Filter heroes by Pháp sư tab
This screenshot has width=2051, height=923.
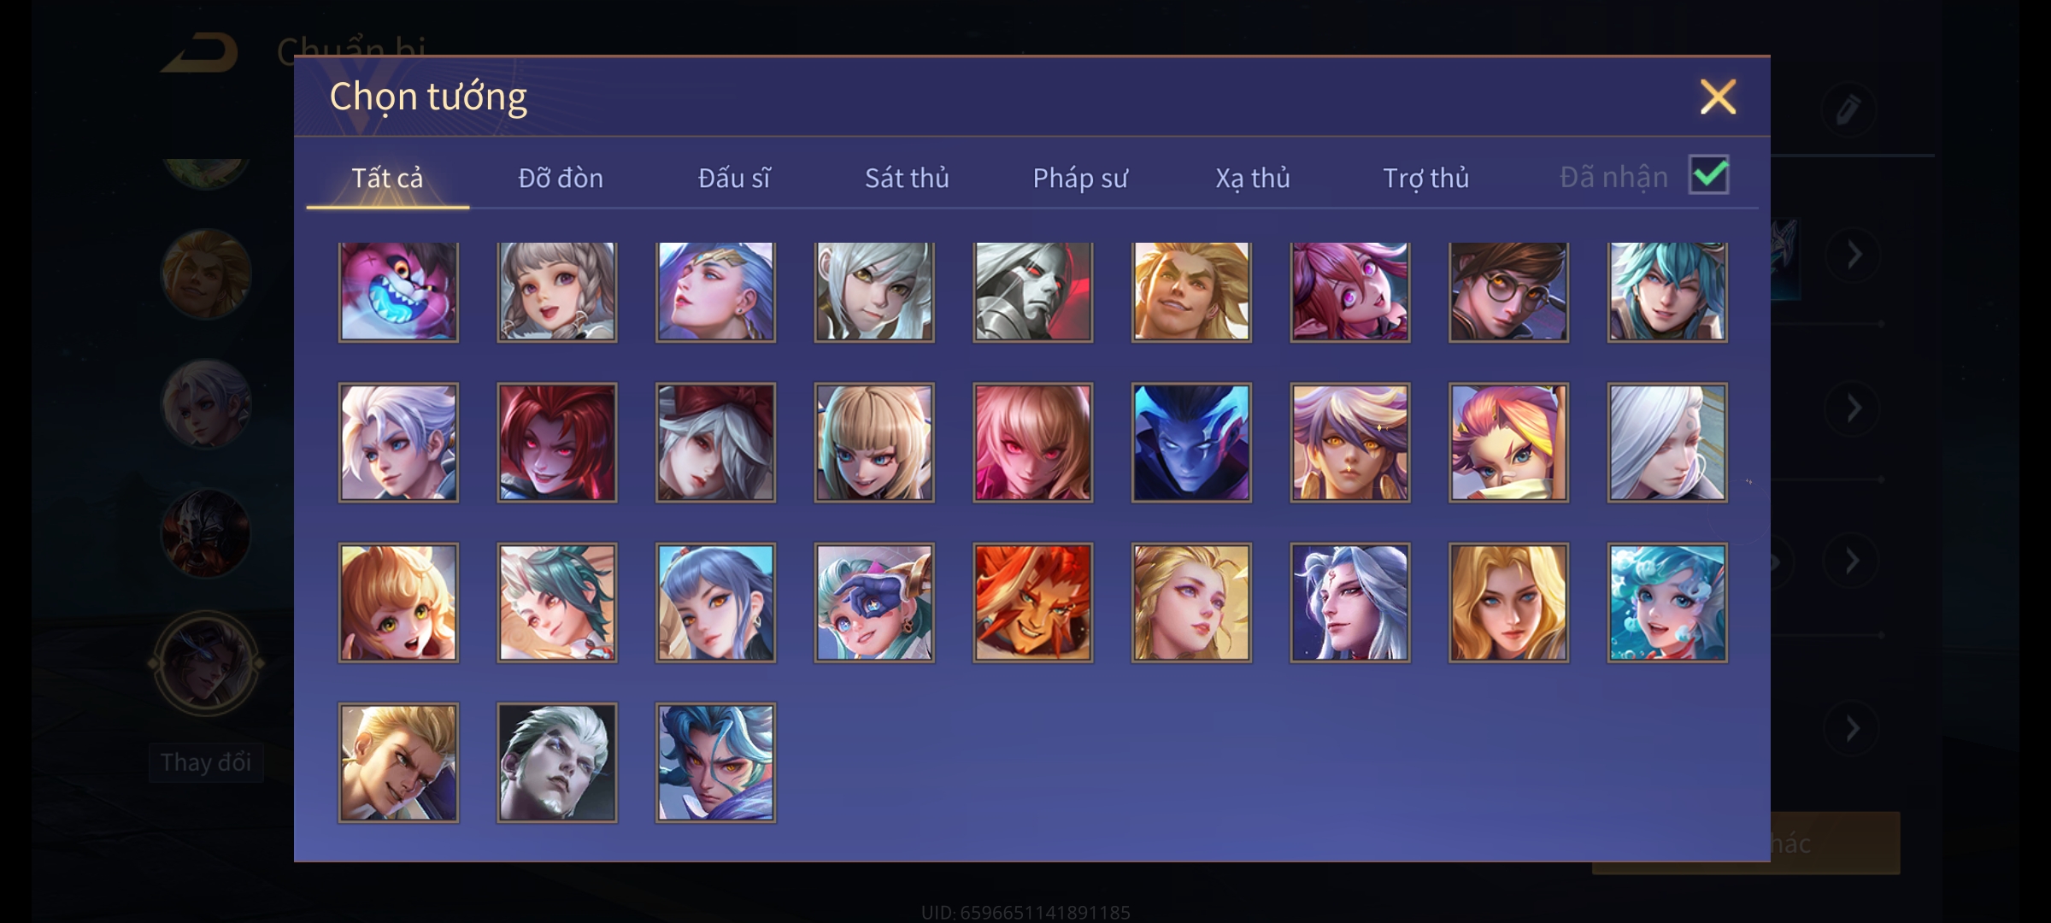pos(1080,178)
